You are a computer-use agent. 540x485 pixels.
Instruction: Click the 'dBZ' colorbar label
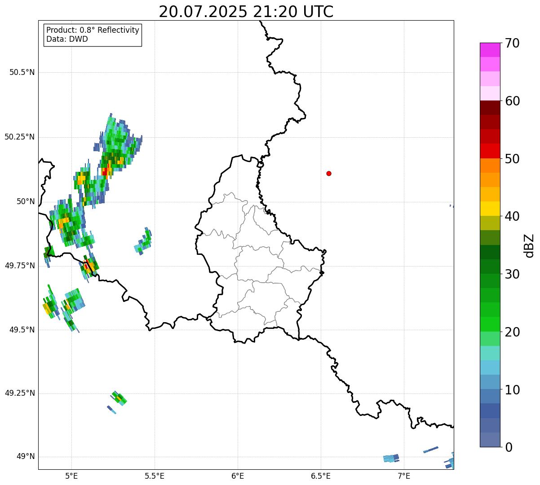[x=529, y=245]
